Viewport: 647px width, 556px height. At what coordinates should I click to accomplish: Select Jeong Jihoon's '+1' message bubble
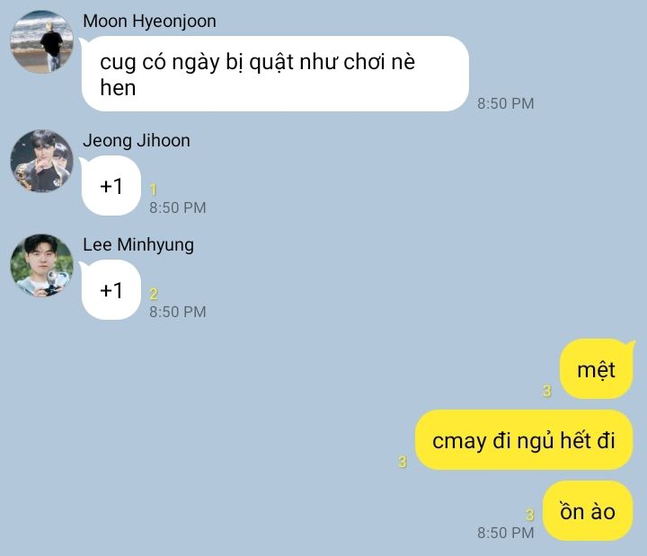click(x=111, y=186)
